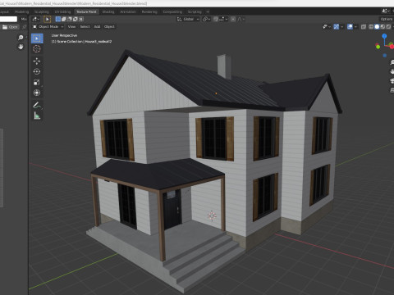The image size is (394, 295).
Task: Select the Scale tool
Action: tap(37, 82)
